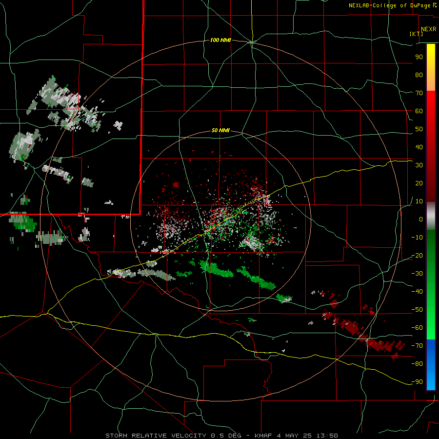Screen dimensions: 439x439
Task: Click the positive 90 value on velocity scale
Action: click(x=419, y=57)
